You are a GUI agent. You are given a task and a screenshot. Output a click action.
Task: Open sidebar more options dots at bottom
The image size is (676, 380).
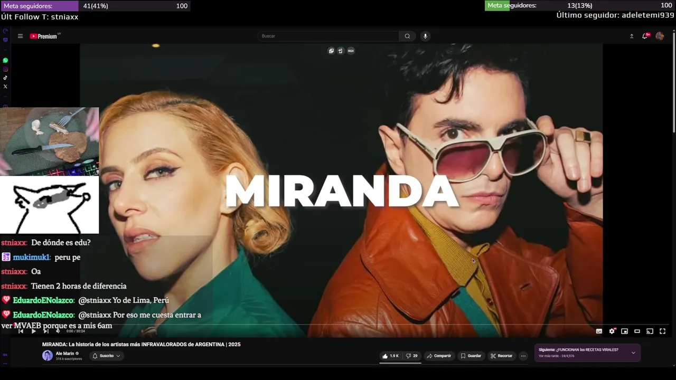(5, 363)
